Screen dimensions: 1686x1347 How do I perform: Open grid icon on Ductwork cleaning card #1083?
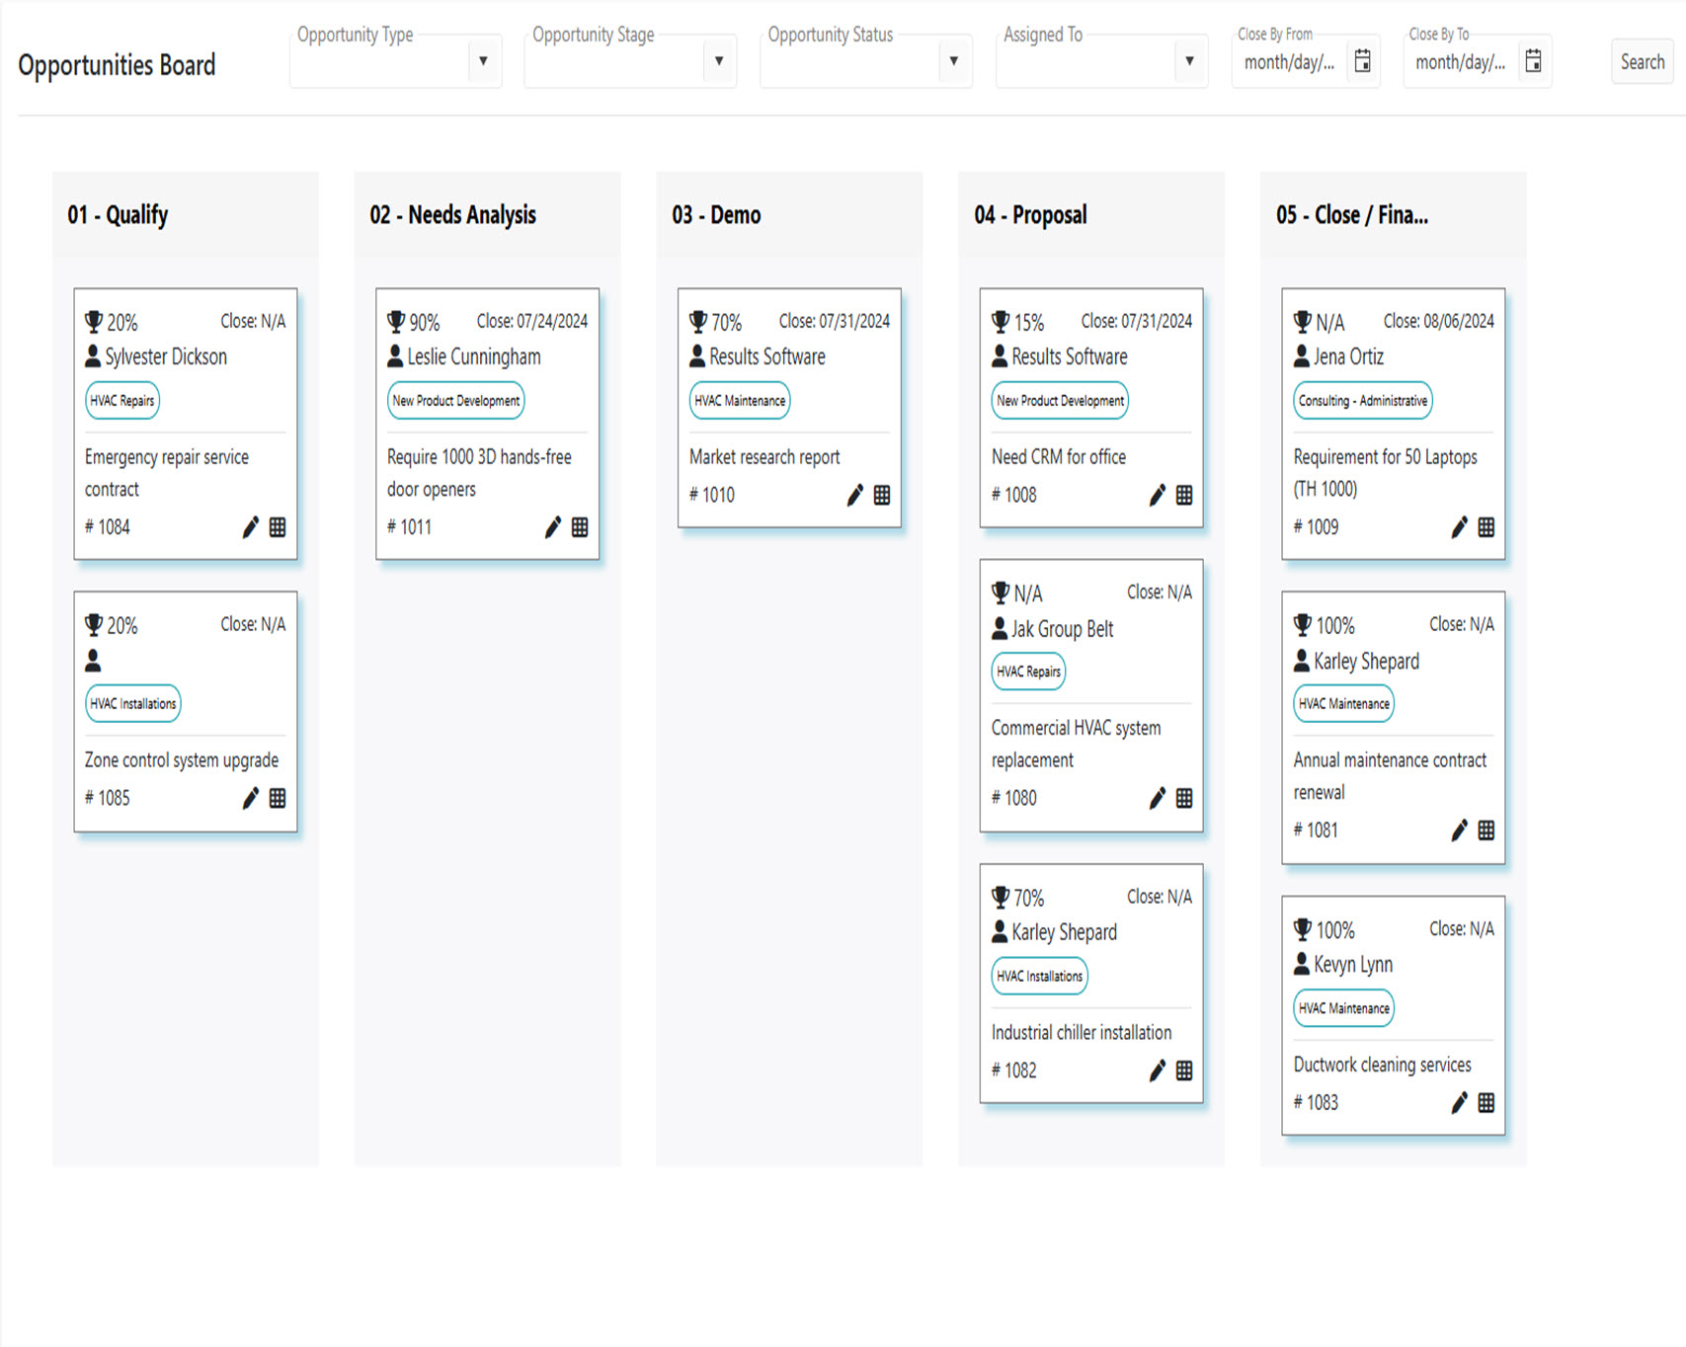pos(1485,1103)
